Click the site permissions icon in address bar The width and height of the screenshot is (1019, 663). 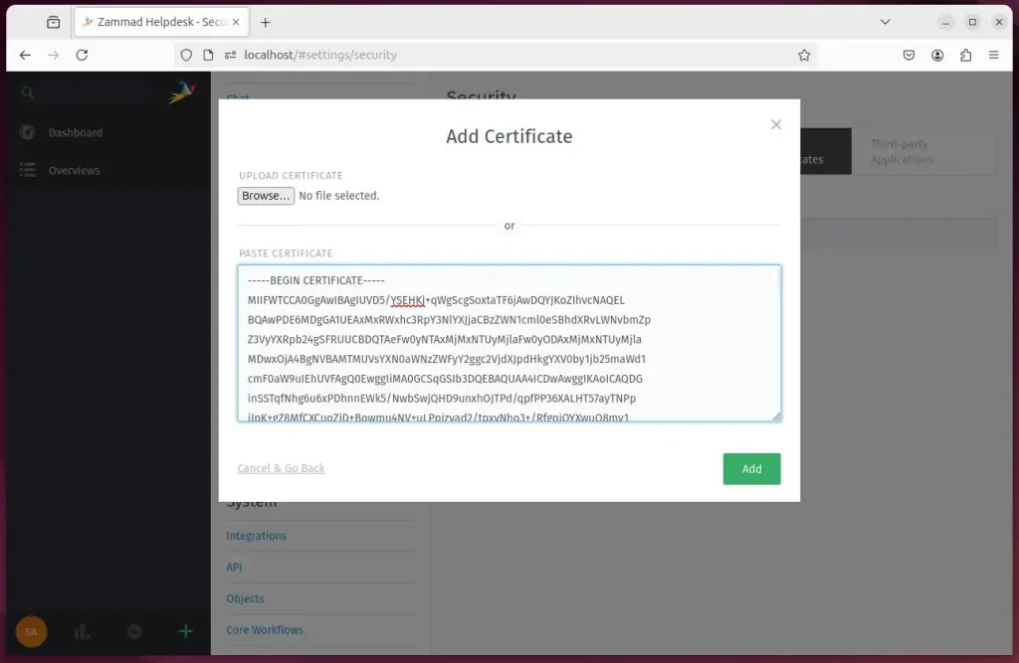[x=230, y=56]
